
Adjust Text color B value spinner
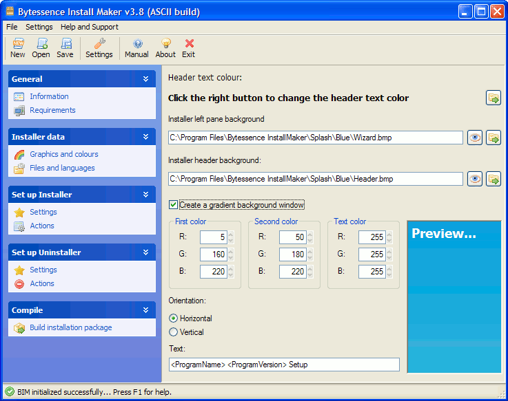pyautogui.click(x=389, y=271)
